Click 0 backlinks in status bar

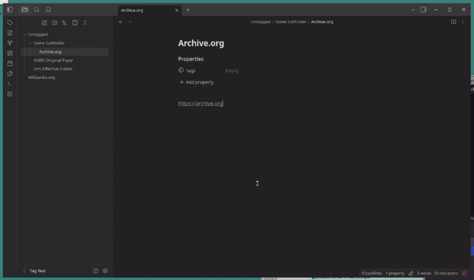pyautogui.click(x=372, y=273)
